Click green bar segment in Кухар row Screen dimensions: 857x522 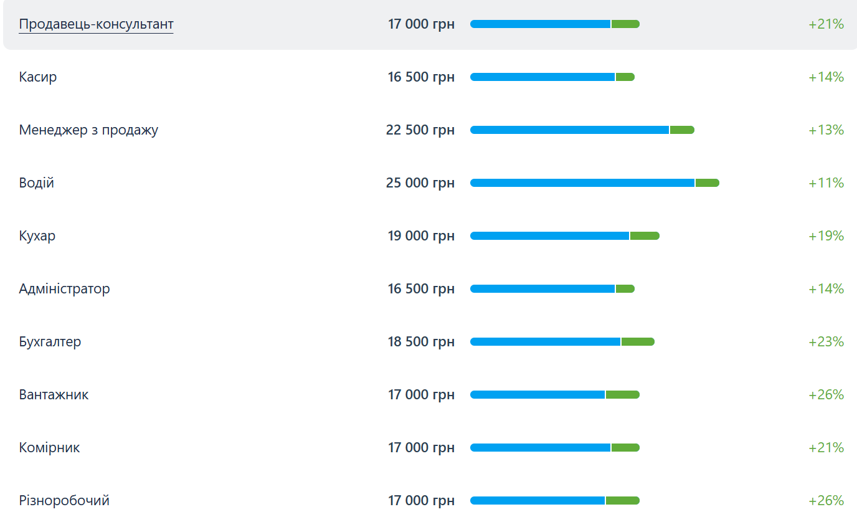point(645,236)
